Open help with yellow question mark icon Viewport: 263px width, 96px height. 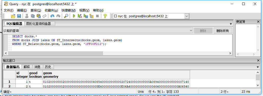coord(105,16)
